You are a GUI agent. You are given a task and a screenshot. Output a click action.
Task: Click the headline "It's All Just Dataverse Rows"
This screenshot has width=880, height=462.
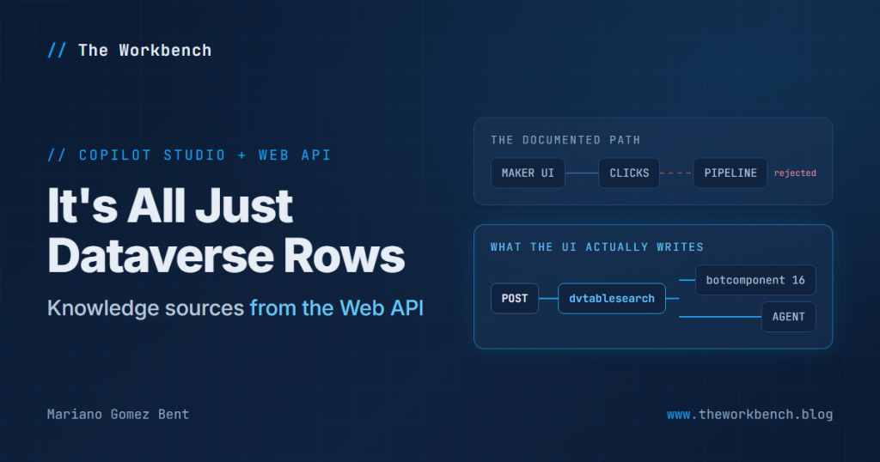click(x=226, y=231)
